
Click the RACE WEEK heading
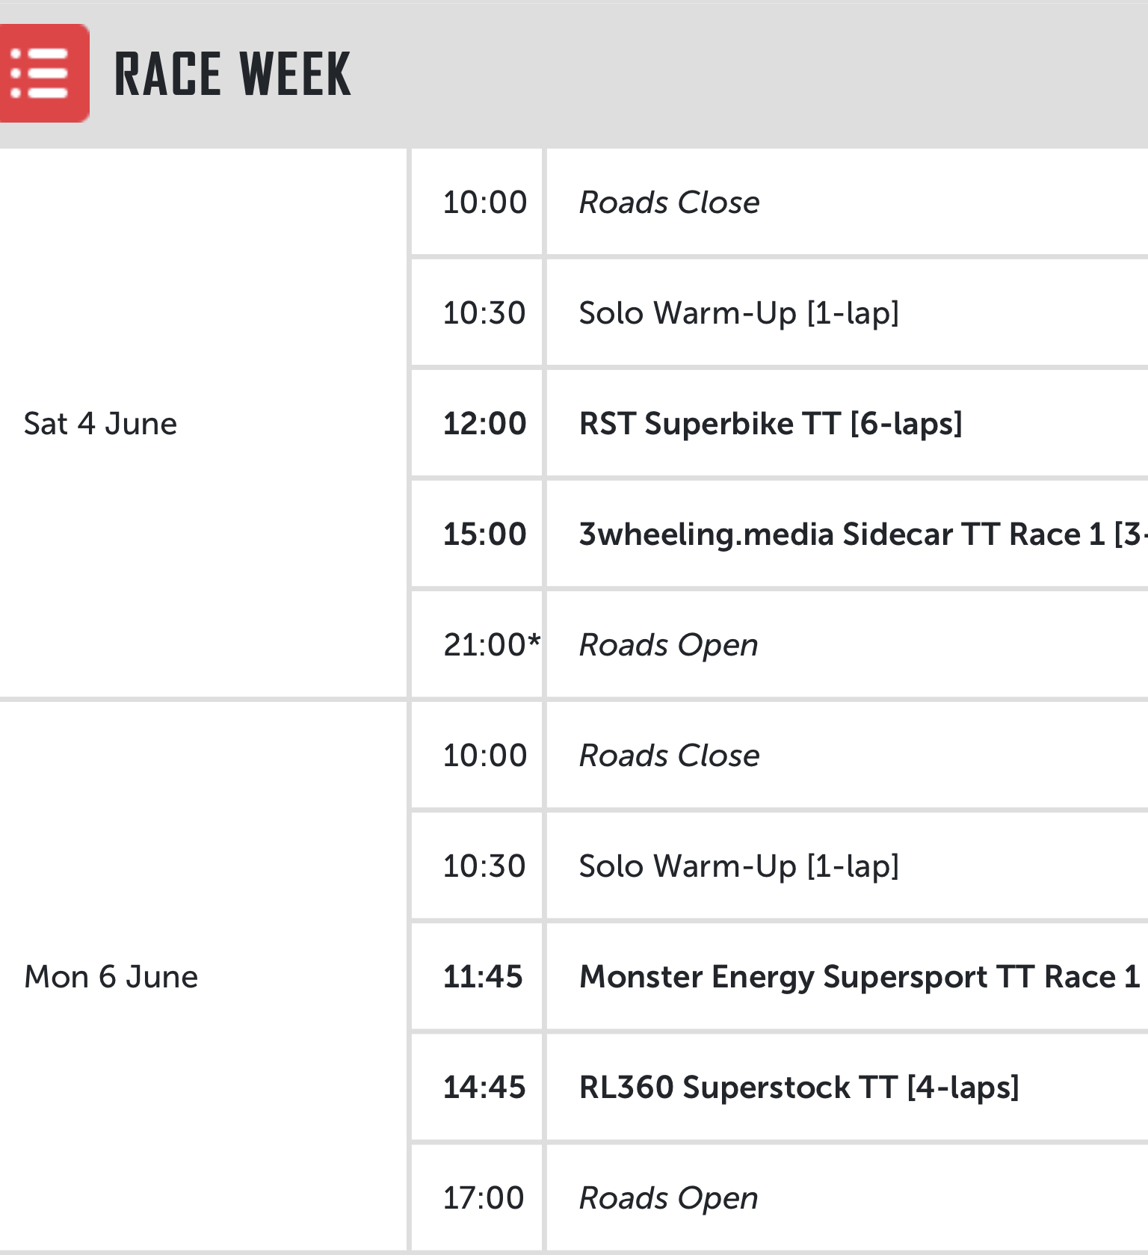click(x=232, y=74)
